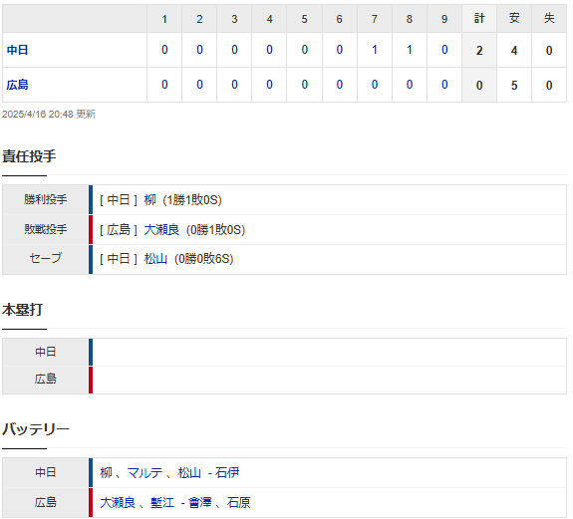Open save pitcher 松山 profile link
This screenshot has height=519, width=573.
(155, 259)
